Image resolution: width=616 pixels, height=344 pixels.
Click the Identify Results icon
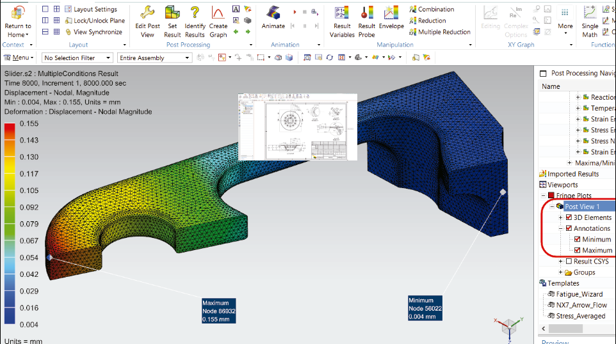click(195, 13)
